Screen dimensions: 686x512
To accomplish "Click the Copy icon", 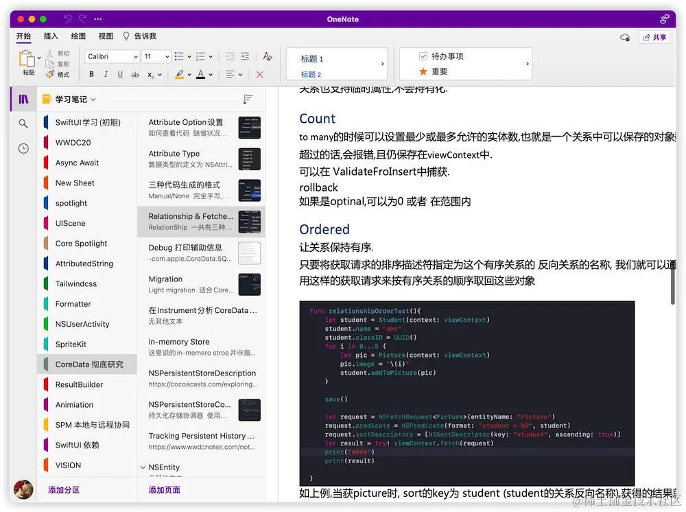I will click(x=50, y=64).
